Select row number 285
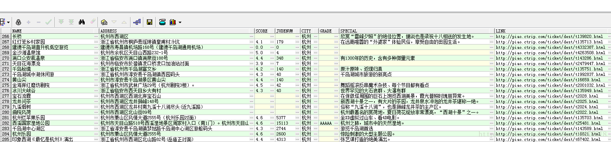The width and height of the screenshot is (611, 142). click(5, 139)
